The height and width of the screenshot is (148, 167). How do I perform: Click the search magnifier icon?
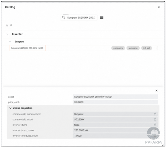point(63,18)
